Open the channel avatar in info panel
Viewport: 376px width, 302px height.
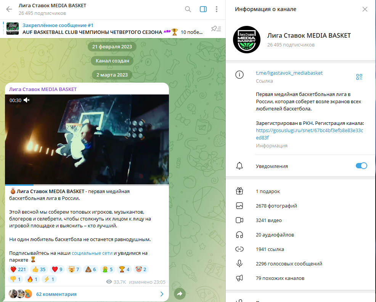coord(246,40)
